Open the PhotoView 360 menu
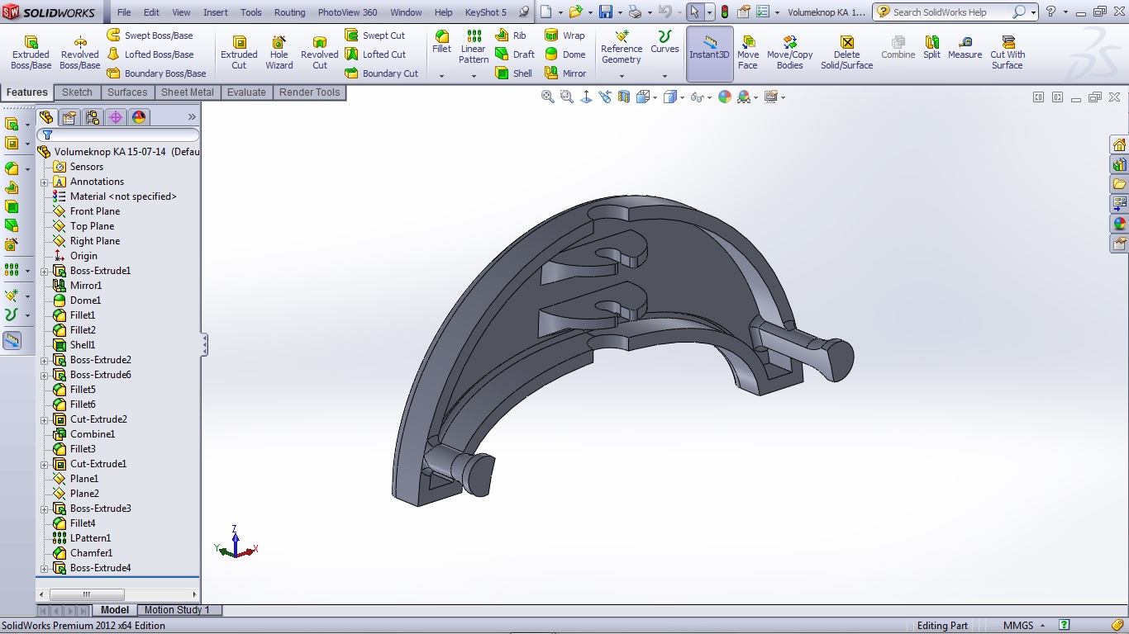 pyautogui.click(x=347, y=12)
